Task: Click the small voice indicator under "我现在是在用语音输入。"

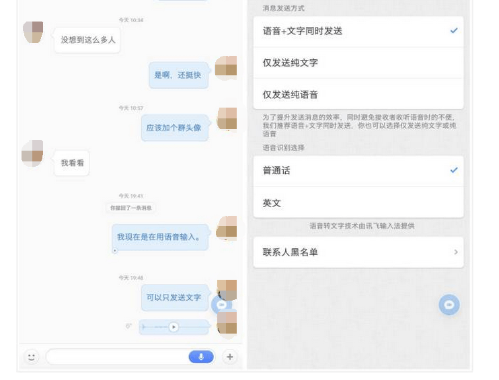Action: 115,251
